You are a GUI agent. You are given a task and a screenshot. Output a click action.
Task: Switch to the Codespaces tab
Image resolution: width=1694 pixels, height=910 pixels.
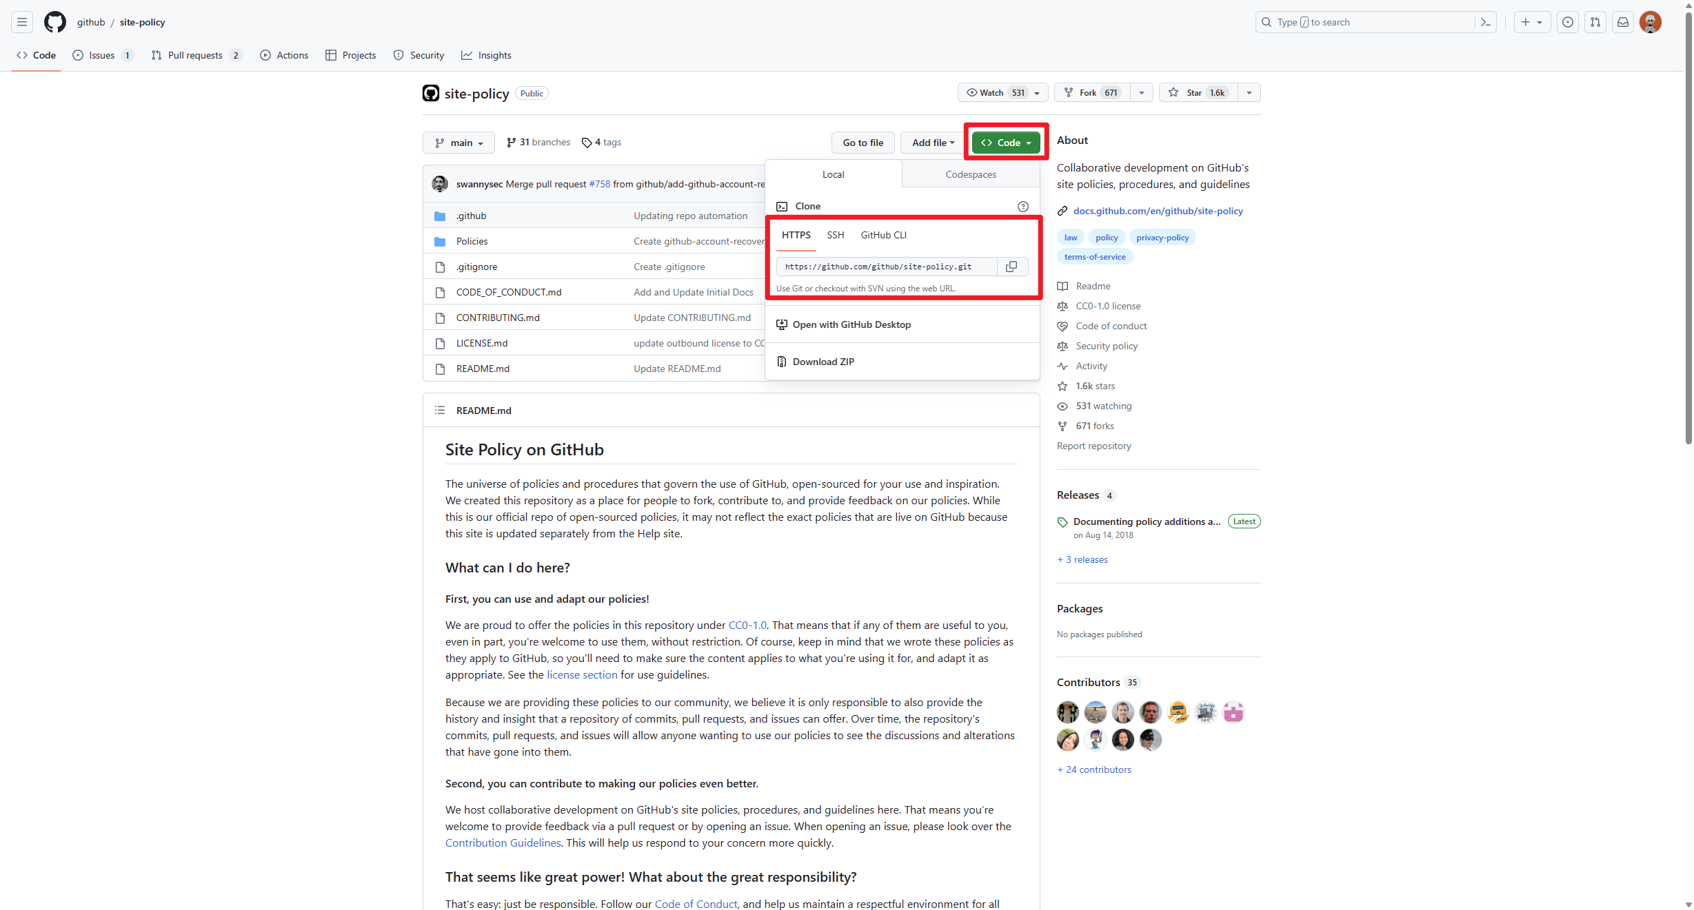[x=970, y=174]
